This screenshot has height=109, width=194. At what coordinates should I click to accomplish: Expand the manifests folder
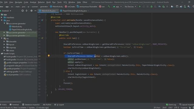coord(2,18)
